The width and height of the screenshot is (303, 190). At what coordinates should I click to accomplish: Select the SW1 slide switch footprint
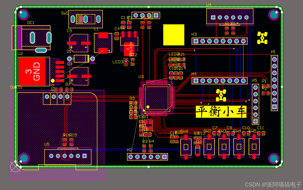tap(85, 19)
